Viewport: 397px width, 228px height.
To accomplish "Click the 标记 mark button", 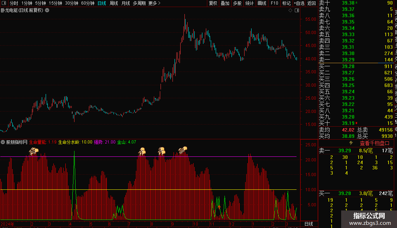I will coord(286,3).
